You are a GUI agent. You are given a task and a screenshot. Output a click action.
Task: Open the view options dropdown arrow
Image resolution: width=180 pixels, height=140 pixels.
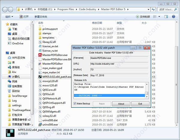coord(159,17)
